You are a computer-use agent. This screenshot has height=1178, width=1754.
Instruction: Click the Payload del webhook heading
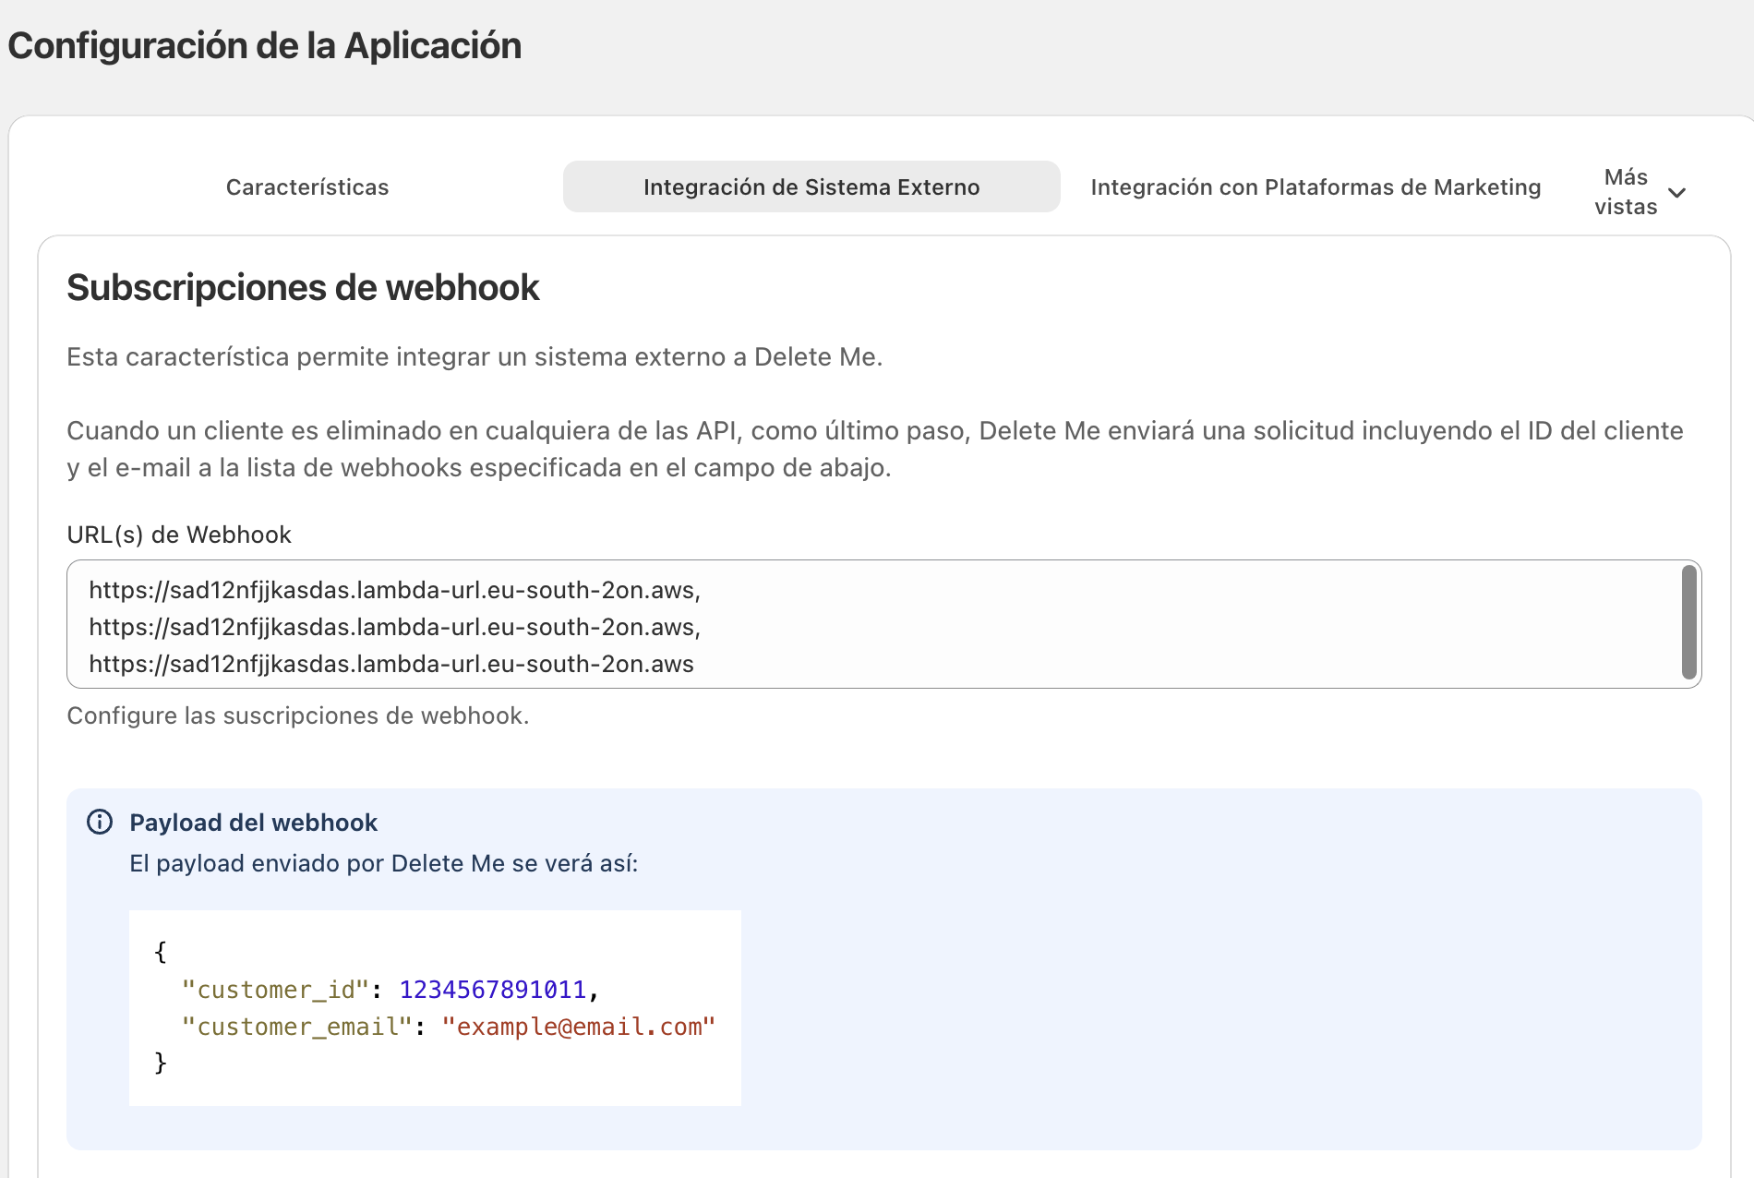254,823
